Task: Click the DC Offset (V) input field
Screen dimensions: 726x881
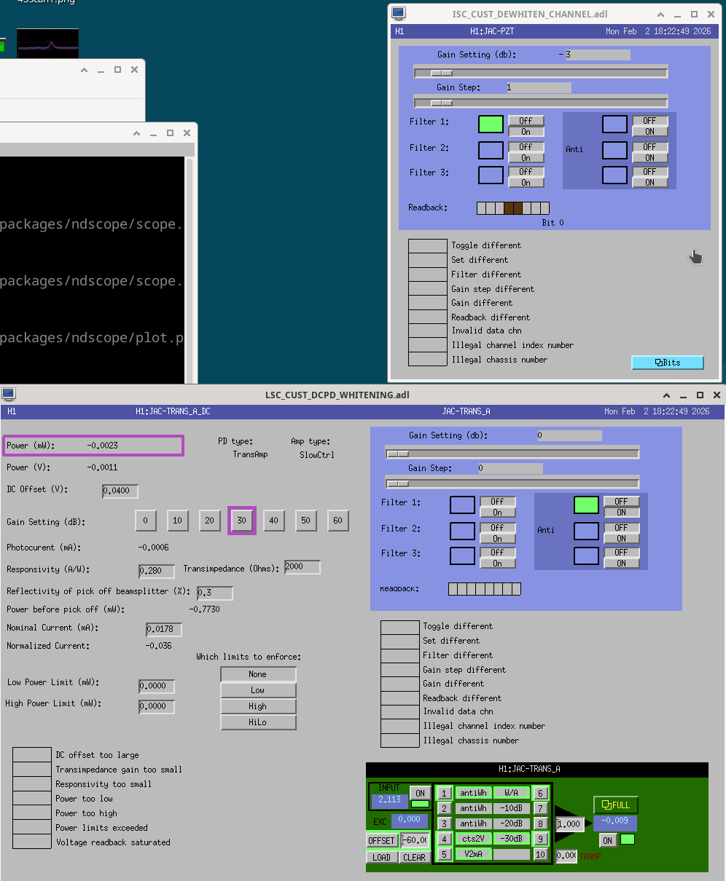Action: 120,491
